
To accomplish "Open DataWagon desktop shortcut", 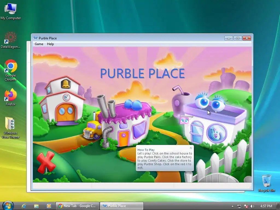I will pos(11,40).
